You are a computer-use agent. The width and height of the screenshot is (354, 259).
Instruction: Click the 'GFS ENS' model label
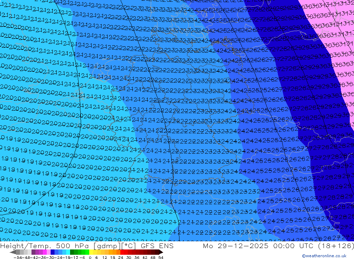pyautogui.click(x=157, y=246)
